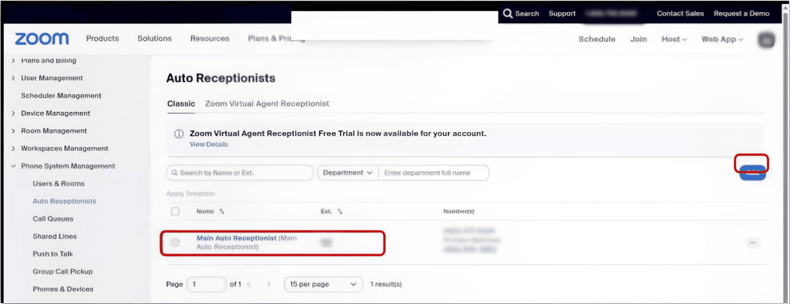Collapse the Phone System Management section
790x304 pixels.
(x=13, y=166)
